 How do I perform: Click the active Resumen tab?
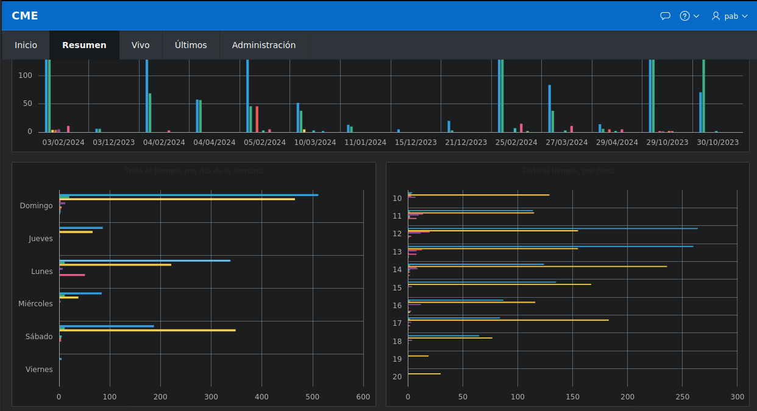click(x=84, y=44)
